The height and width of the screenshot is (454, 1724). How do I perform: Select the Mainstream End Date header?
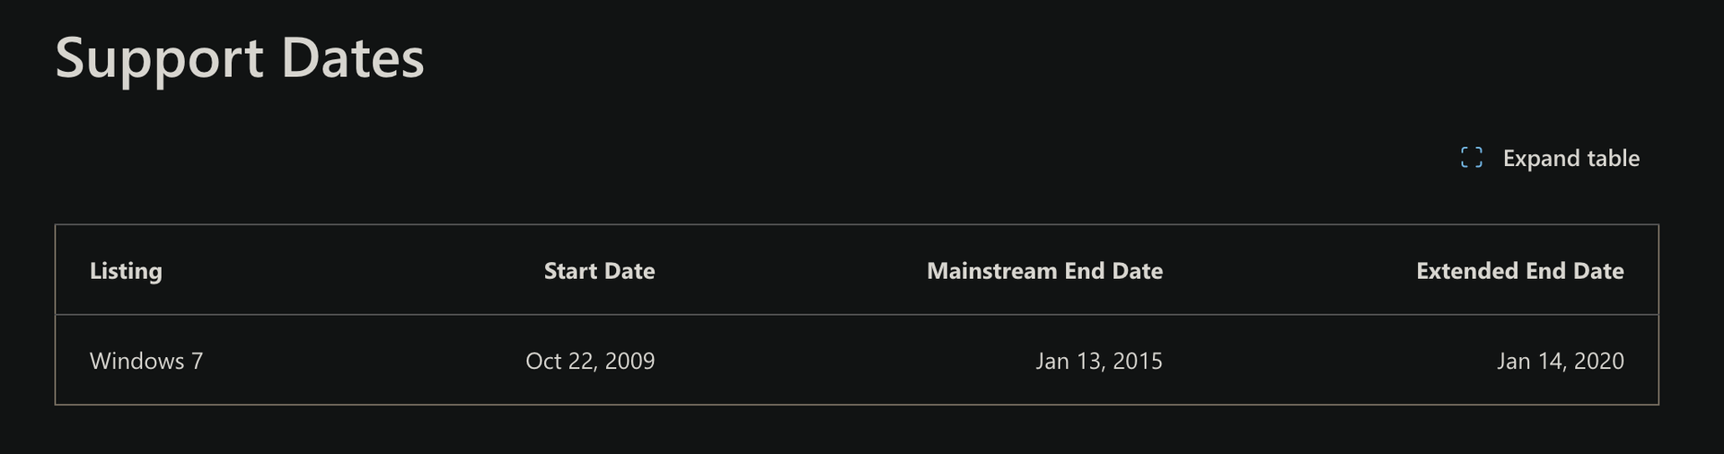[1044, 271]
